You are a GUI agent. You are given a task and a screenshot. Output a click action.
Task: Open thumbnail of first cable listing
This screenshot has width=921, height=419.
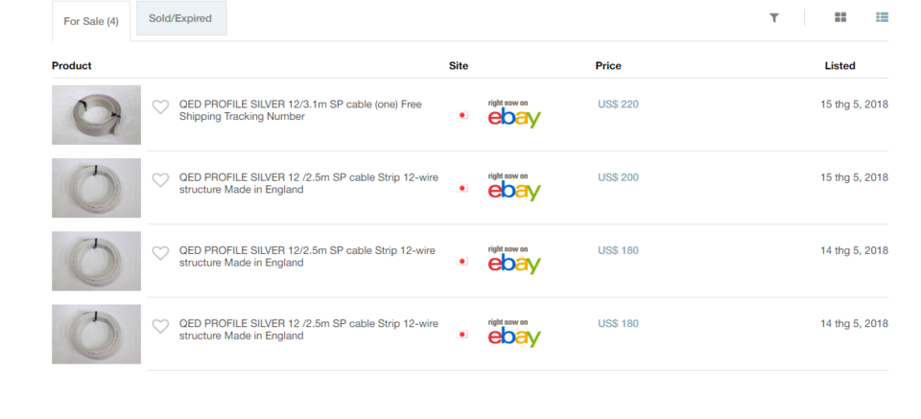96,115
